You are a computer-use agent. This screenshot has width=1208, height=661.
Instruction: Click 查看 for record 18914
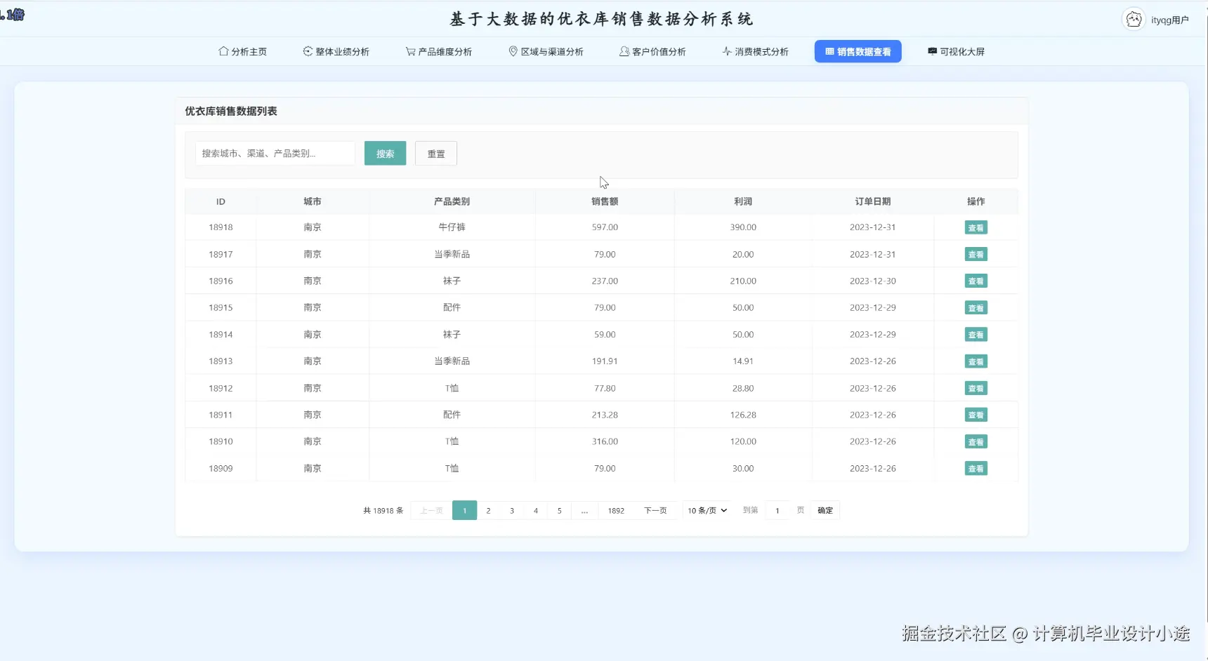coord(976,335)
